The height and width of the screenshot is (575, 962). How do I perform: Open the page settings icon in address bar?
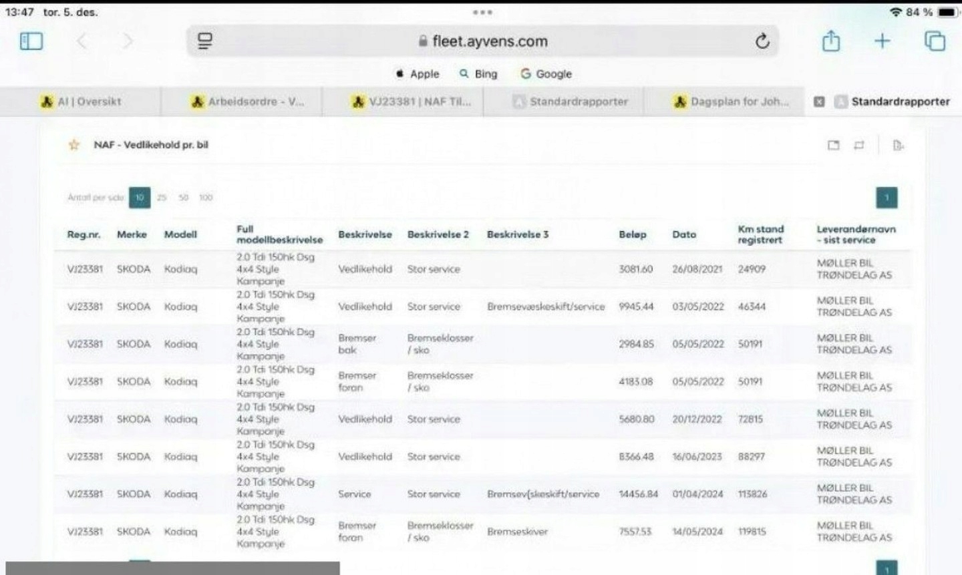click(x=205, y=41)
